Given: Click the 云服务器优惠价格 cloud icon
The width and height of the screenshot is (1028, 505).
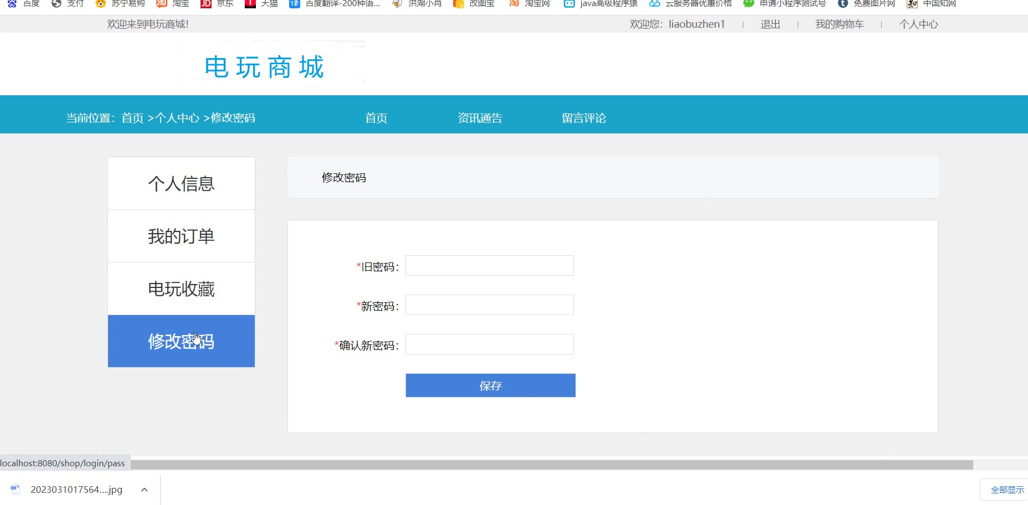Looking at the screenshot, I should click(655, 3).
